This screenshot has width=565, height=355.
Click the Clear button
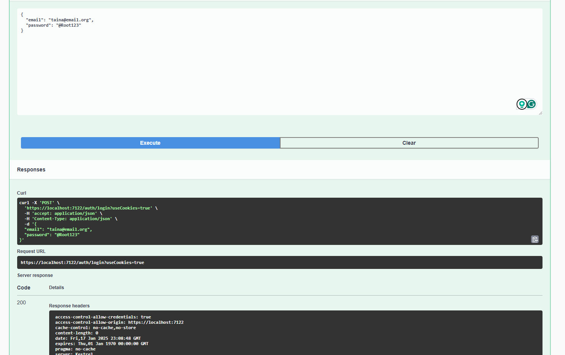pyautogui.click(x=409, y=143)
